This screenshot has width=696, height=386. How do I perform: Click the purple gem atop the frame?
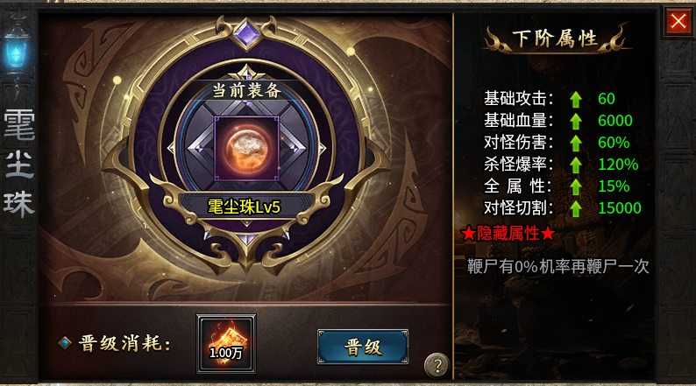[246, 33]
